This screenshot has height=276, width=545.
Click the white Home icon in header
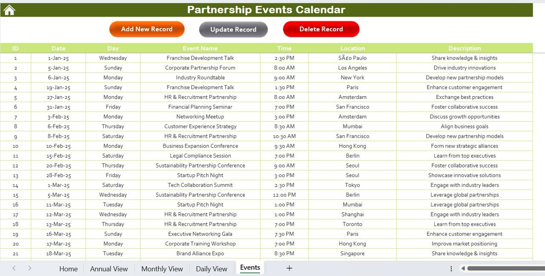pos(9,10)
